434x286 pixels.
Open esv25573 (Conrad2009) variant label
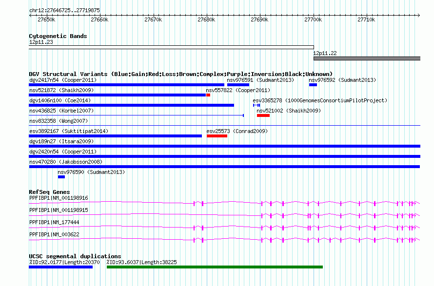tap(237, 132)
